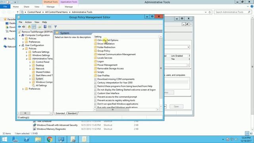Switch to the Standard tab
This screenshot has width=254, height=143.
72,114
